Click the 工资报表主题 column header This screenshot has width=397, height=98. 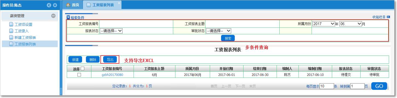coord(154,69)
